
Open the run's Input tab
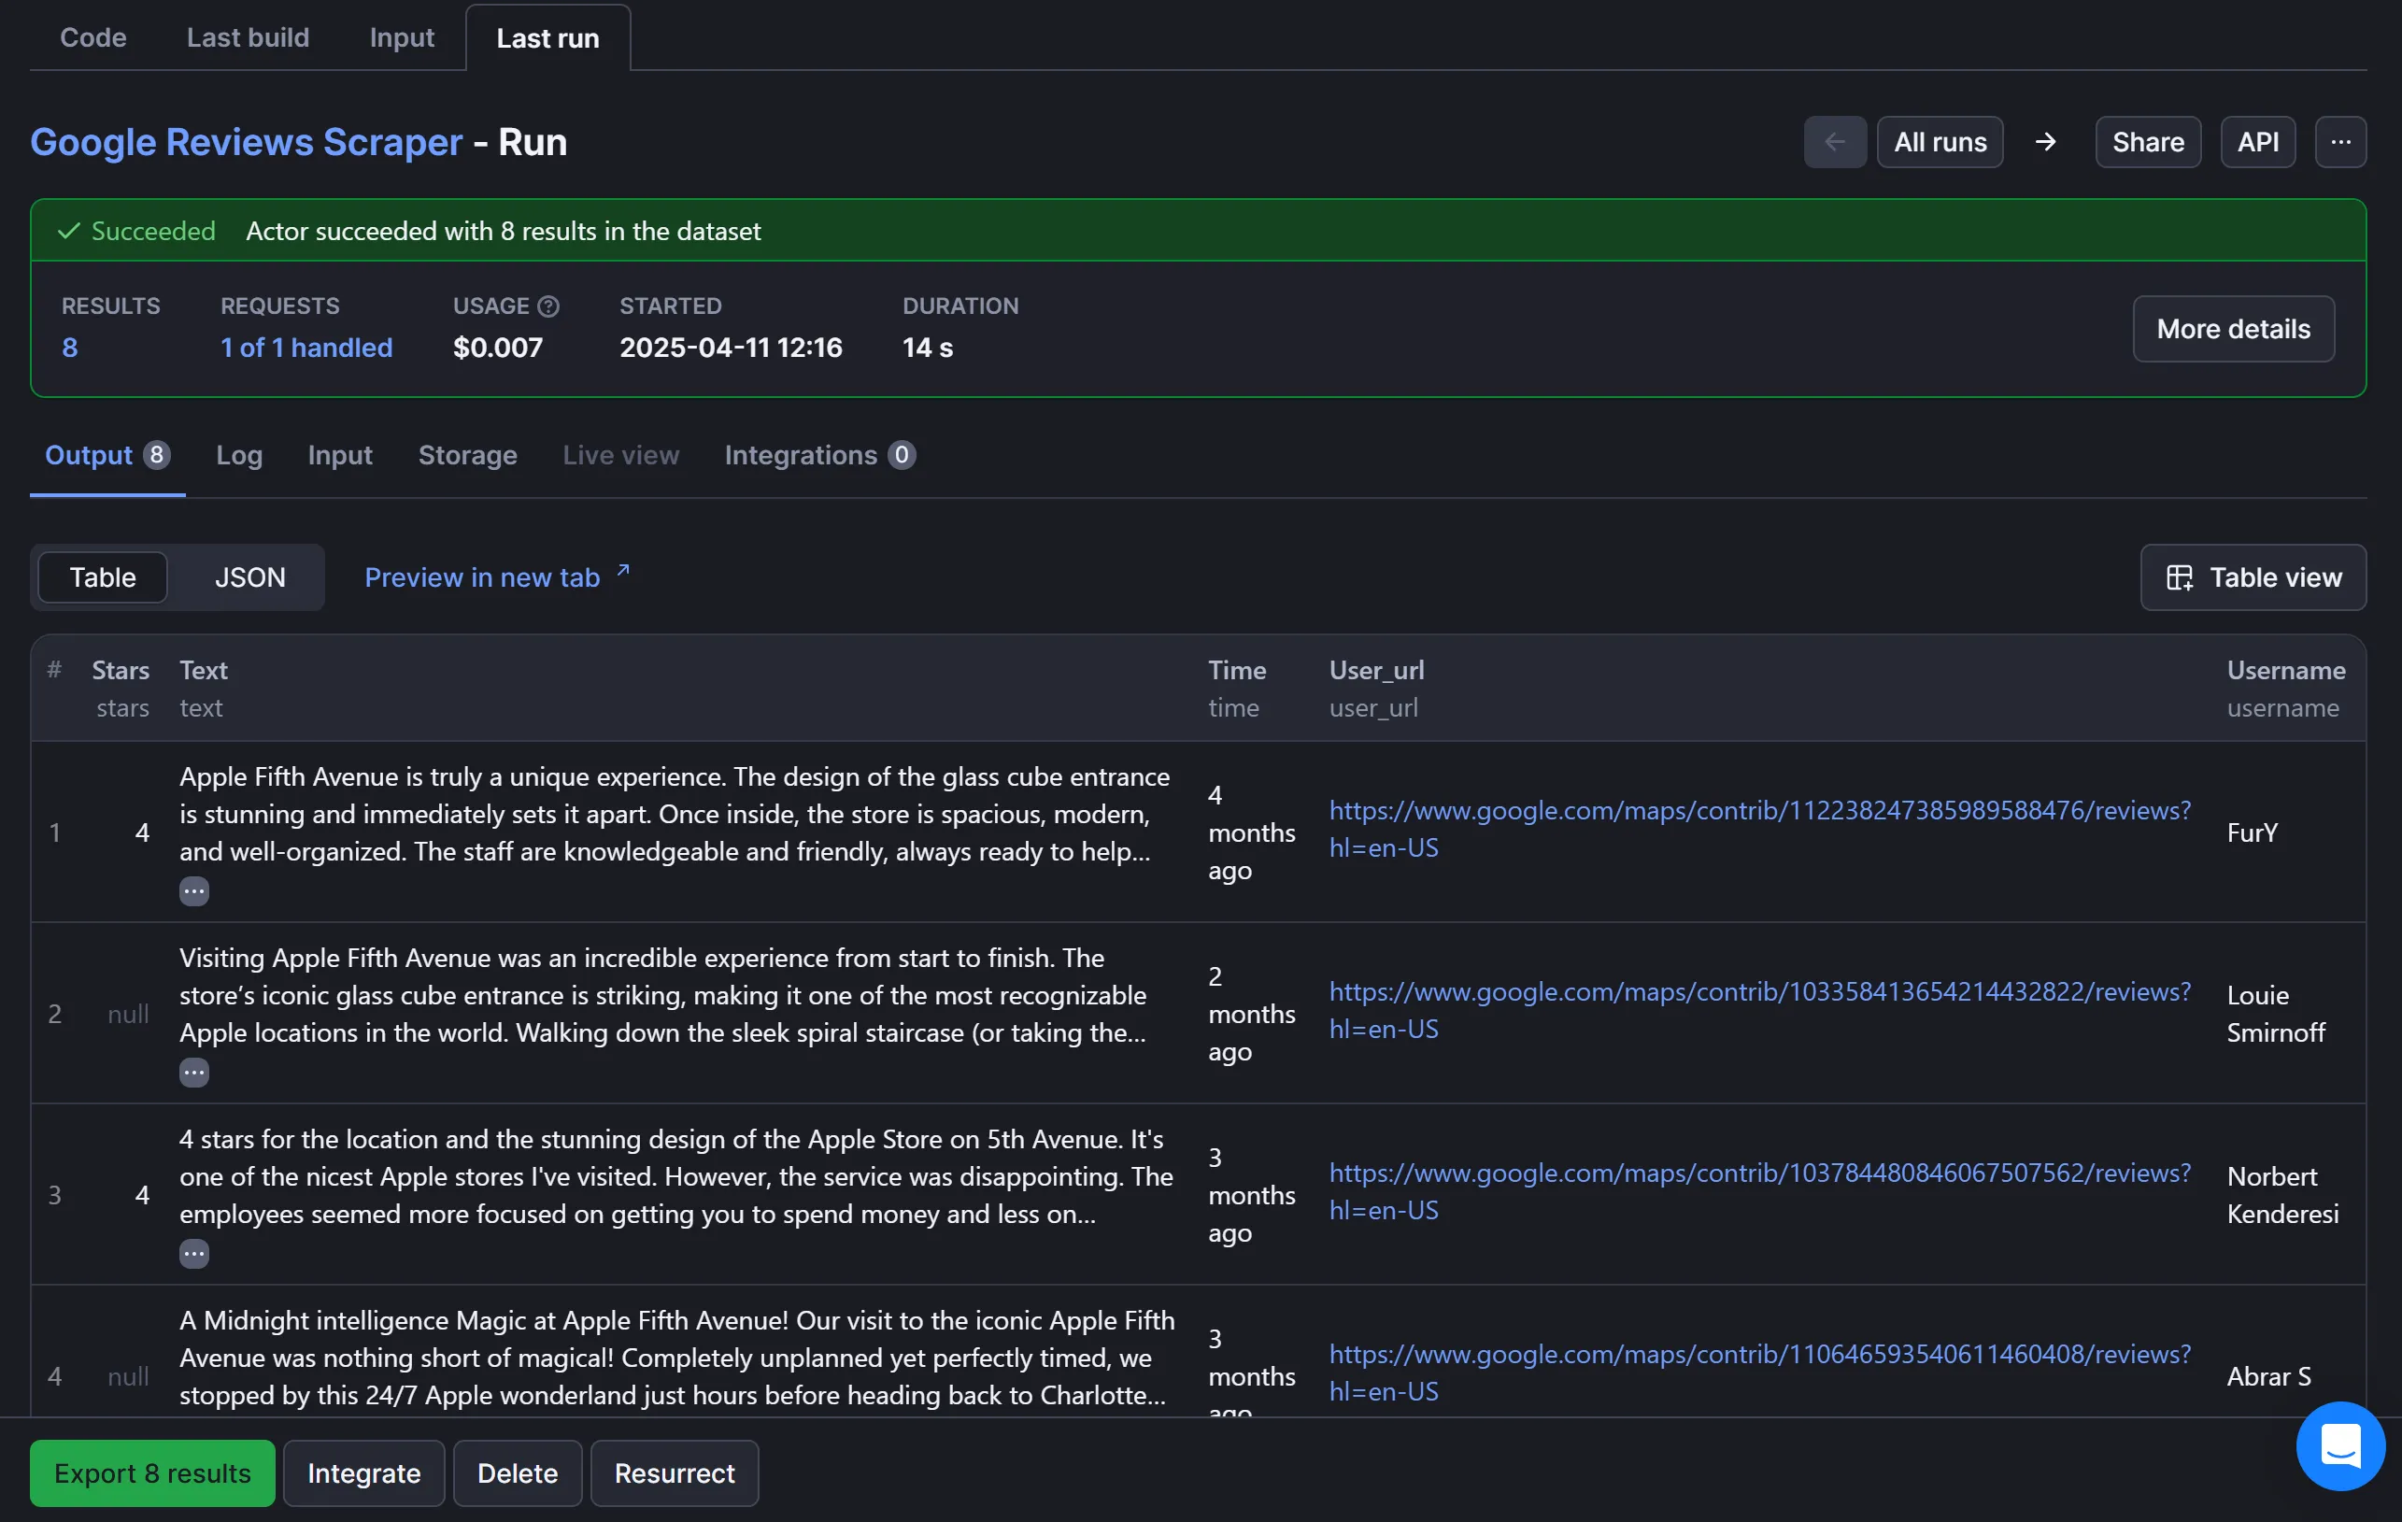click(340, 455)
